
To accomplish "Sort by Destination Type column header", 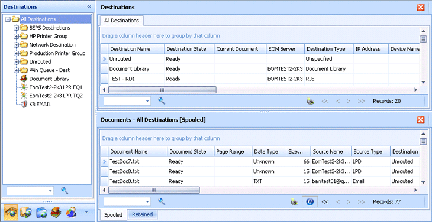I will pyautogui.click(x=329, y=49).
